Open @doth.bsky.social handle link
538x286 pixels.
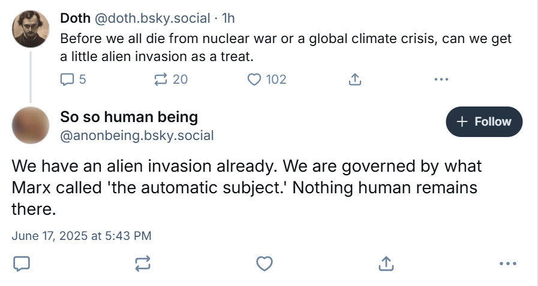click(154, 19)
